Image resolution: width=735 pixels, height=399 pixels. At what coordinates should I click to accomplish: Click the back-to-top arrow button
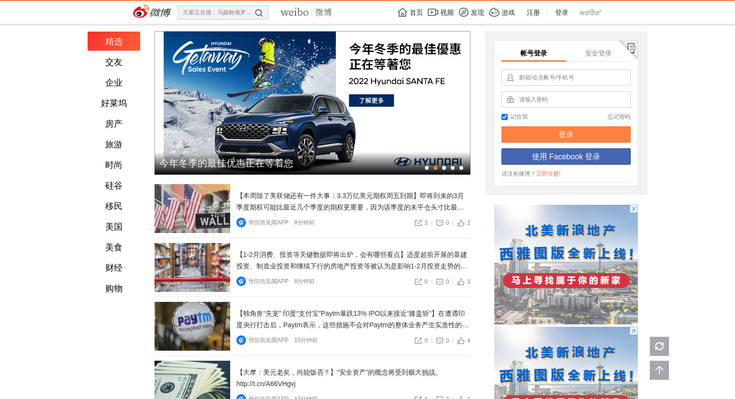659,370
